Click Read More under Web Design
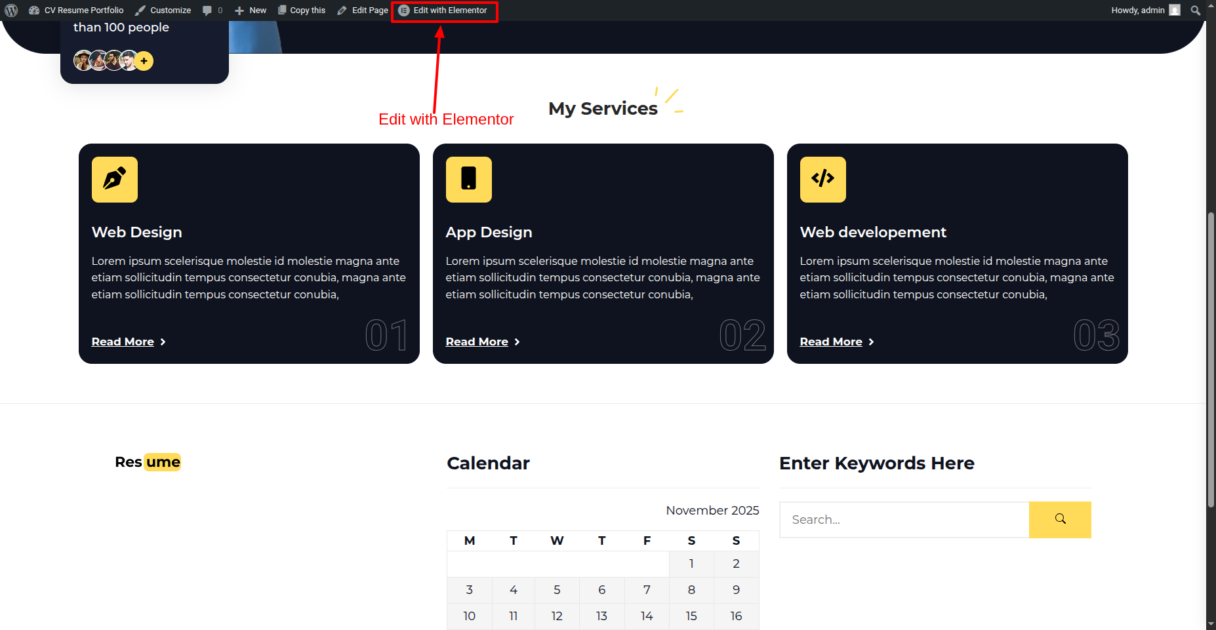This screenshot has width=1216, height=630. 123,342
